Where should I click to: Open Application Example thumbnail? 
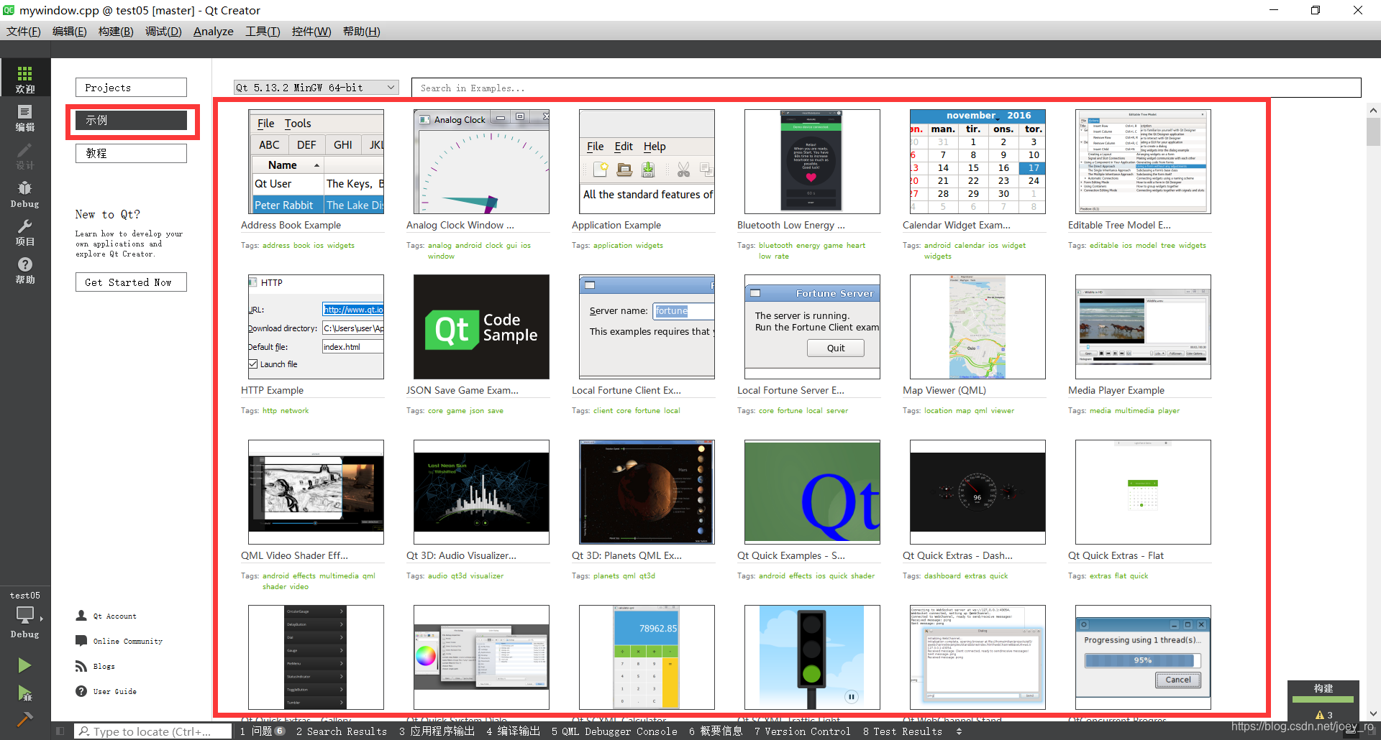647,162
